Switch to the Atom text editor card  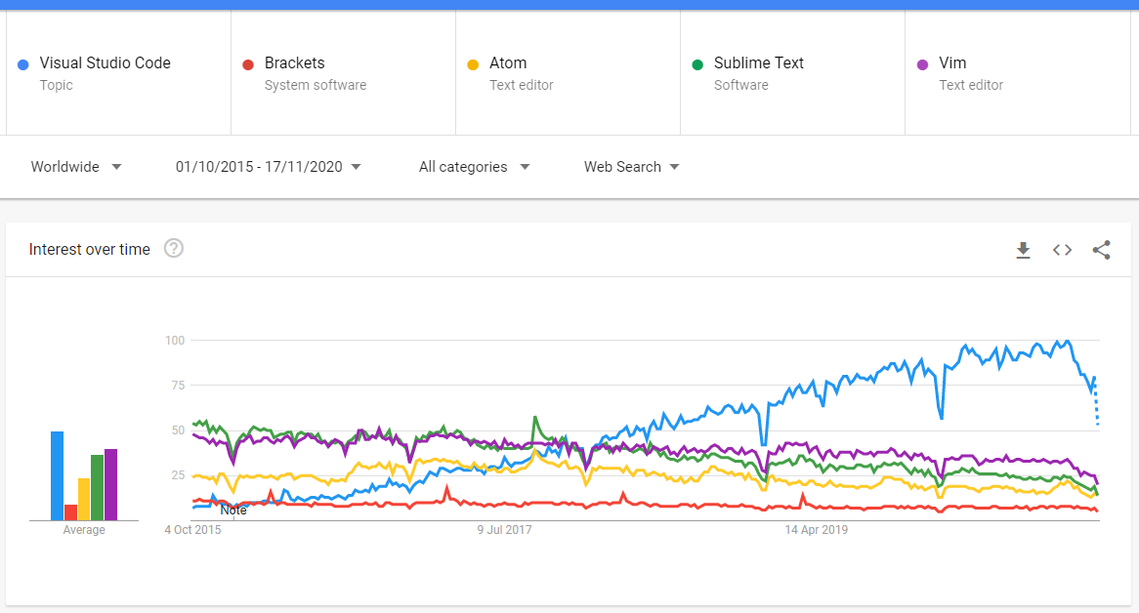567,72
